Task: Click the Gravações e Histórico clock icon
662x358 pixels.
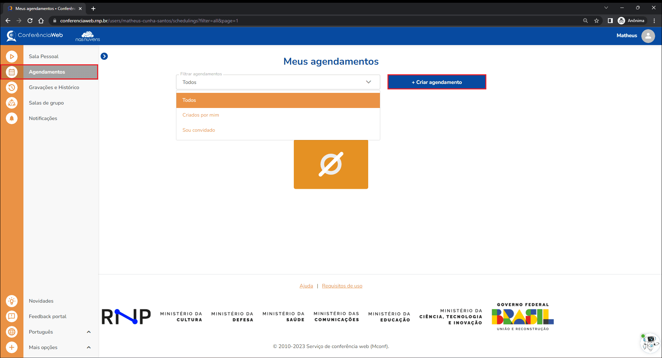Action: tap(12, 87)
